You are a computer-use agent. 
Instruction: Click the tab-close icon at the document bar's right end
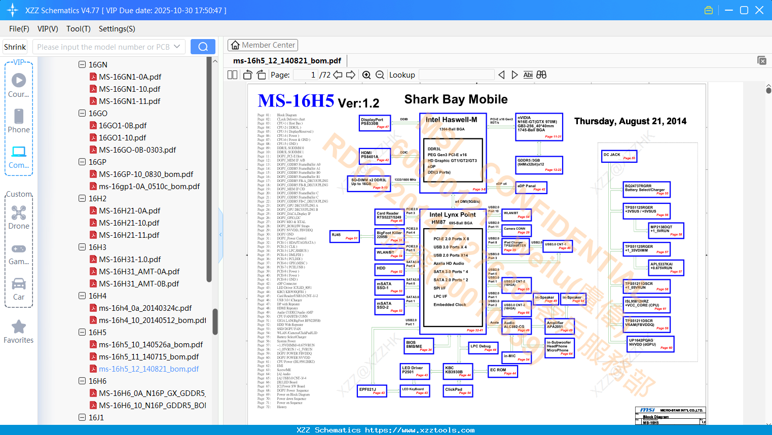(x=761, y=60)
